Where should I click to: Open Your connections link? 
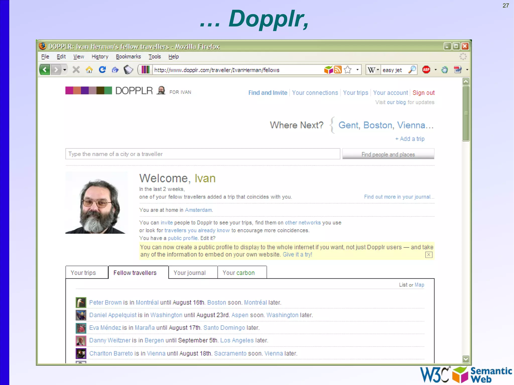(315, 93)
